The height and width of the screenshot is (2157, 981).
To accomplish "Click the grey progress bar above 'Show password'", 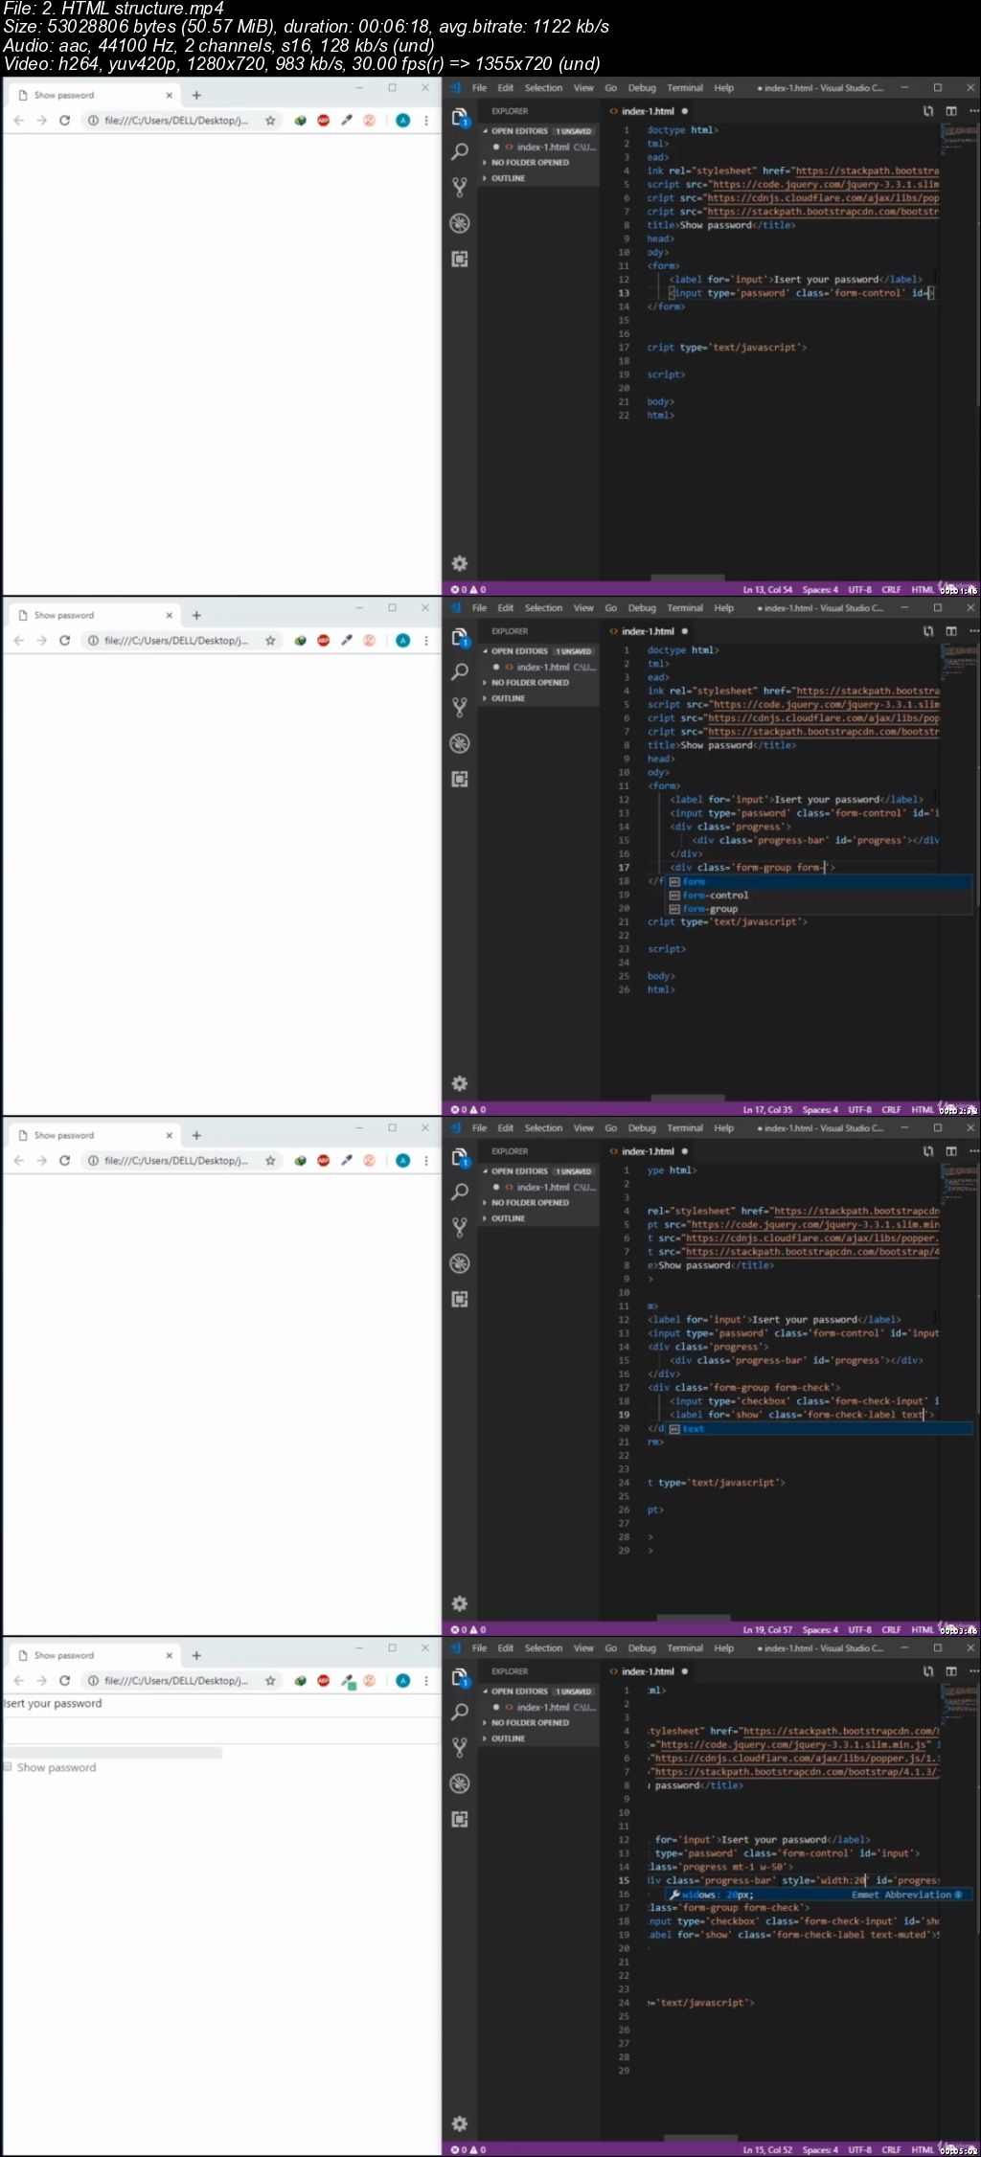I will pos(112,1753).
